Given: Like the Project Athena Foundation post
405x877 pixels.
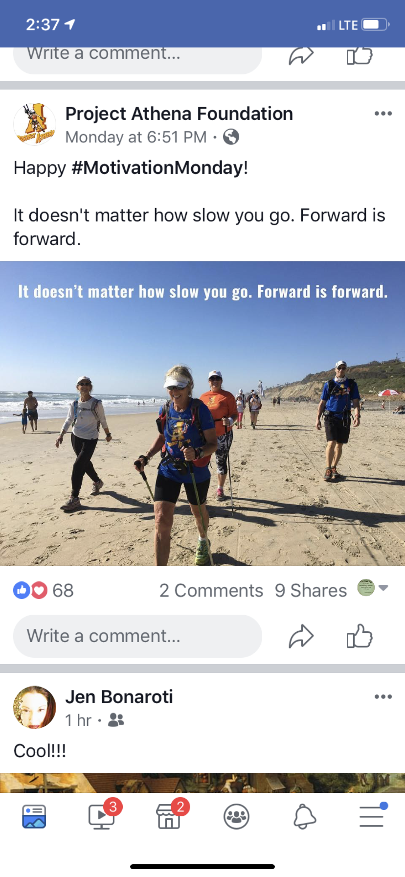Looking at the screenshot, I should pos(360,636).
